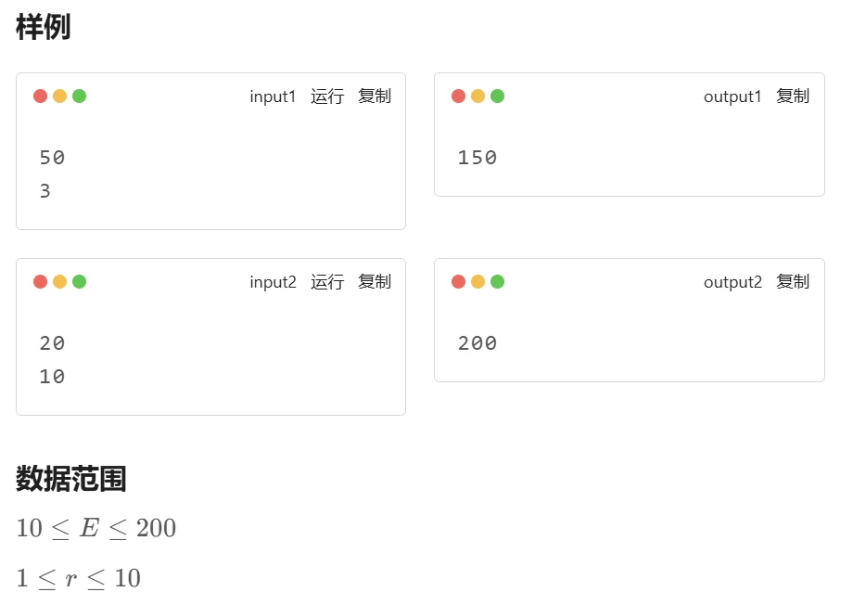Copy input1 sample using 复制
The width and height of the screenshot is (853, 605).
[375, 97]
